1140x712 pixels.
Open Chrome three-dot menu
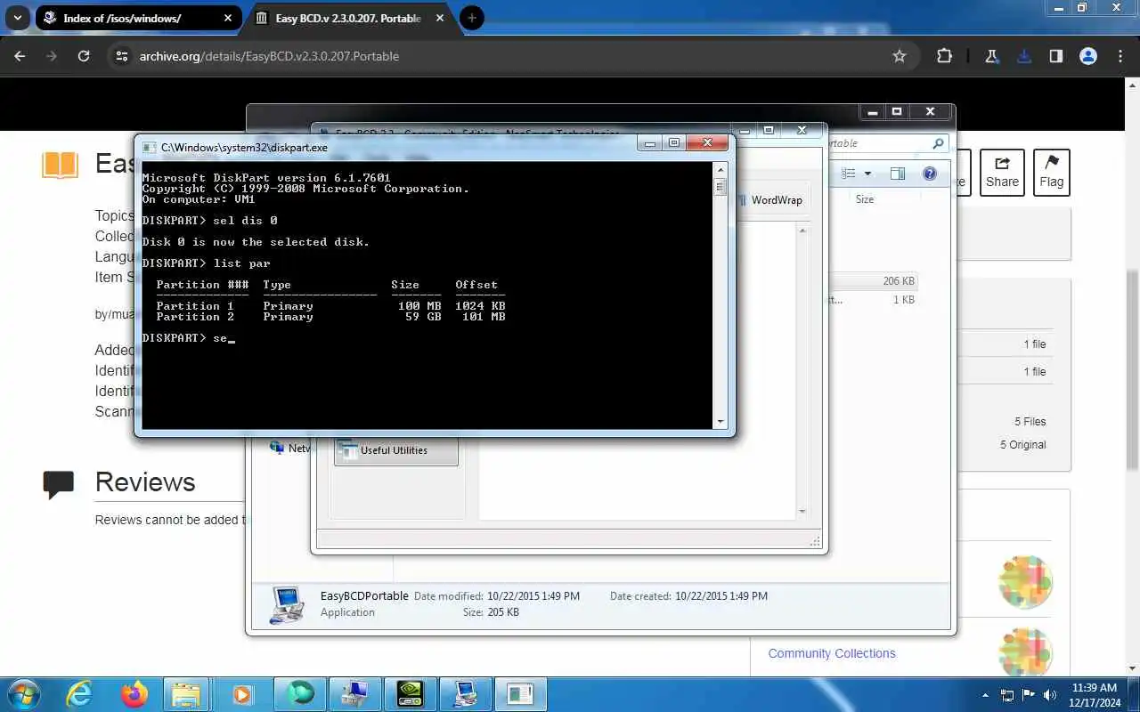(x=1120, y=56)
